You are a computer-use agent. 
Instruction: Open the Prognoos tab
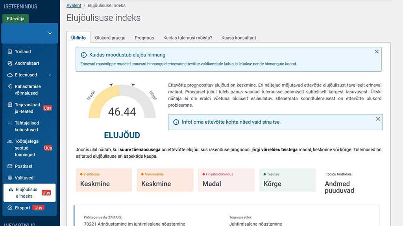point(144,38)
